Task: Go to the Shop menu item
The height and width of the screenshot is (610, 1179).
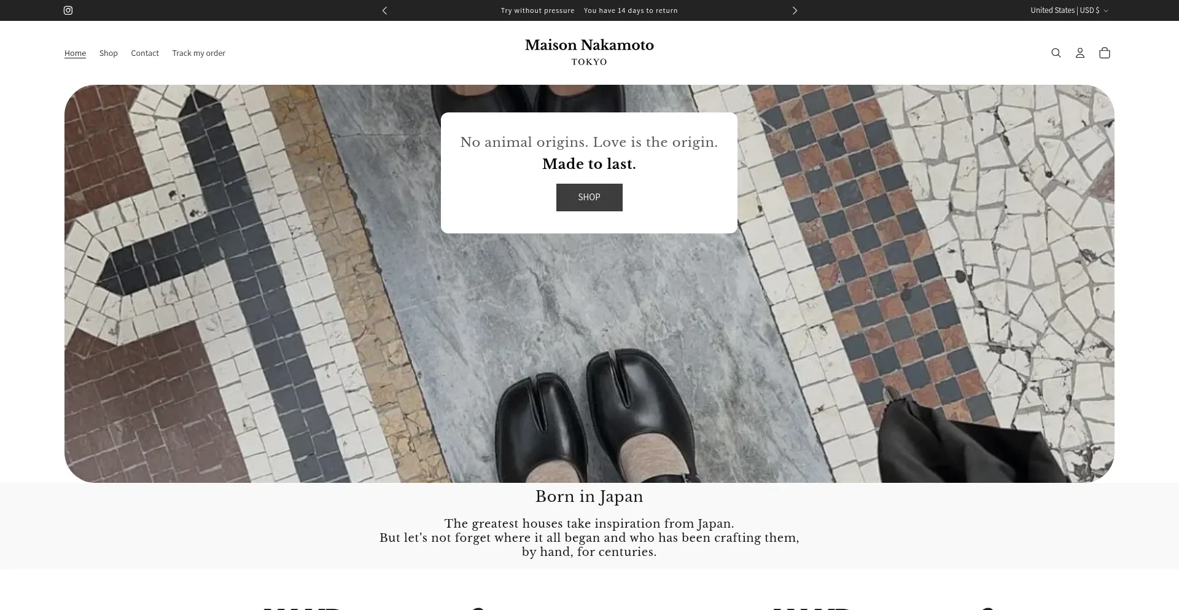Action: pyautogui.click(x=108, y=53)
